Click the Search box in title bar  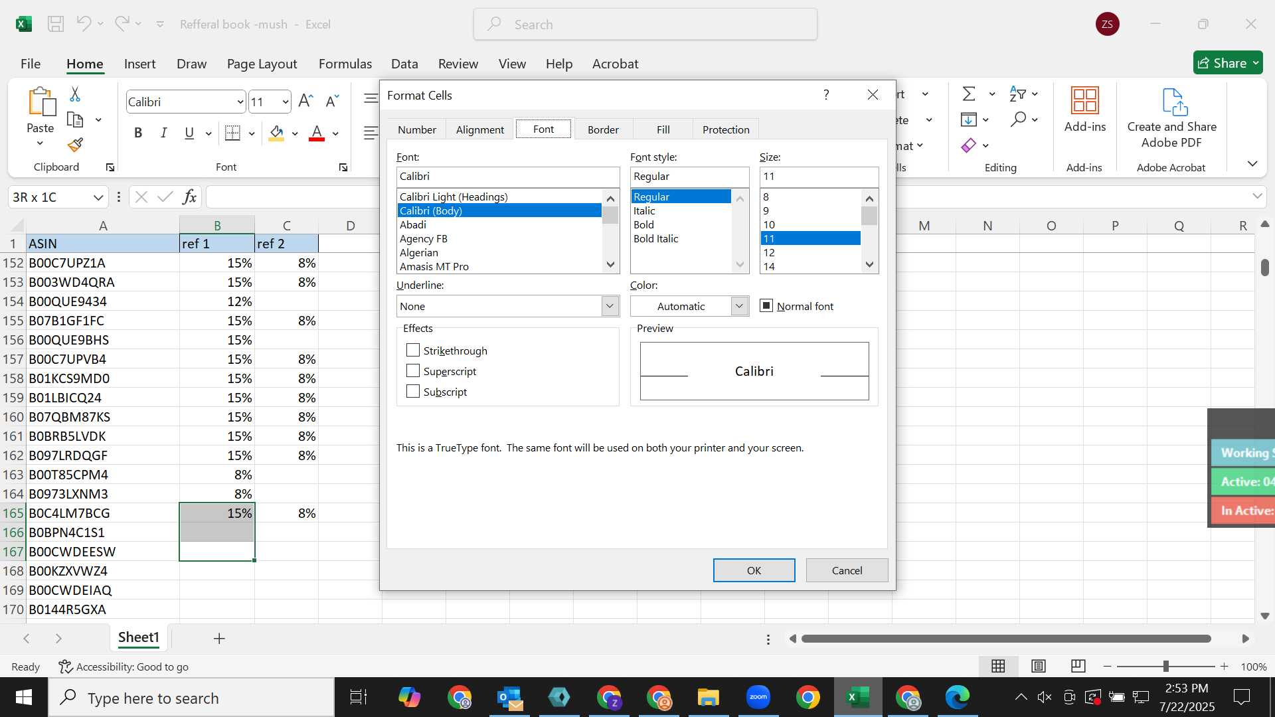(x=645, y=24)
